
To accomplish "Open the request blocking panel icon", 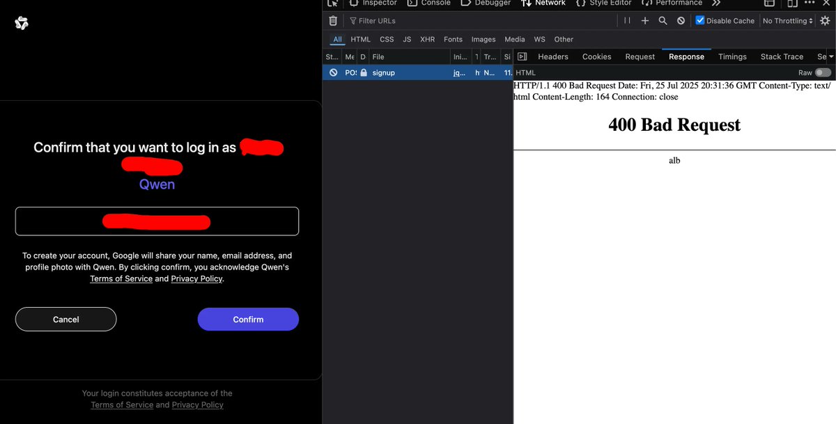I will [x=681, y=21].
